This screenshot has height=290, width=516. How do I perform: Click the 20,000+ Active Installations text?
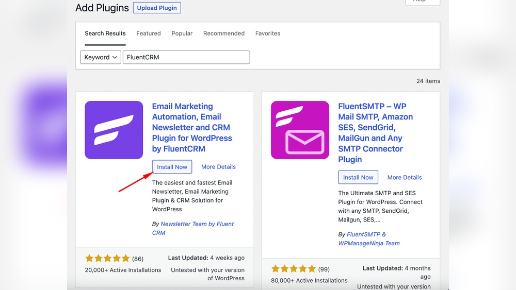pos(123,270)
